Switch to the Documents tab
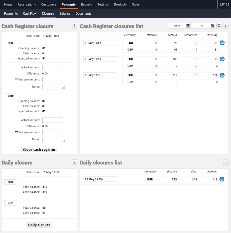The height and width of the screenshot is (233, 231). coord(83,14)
